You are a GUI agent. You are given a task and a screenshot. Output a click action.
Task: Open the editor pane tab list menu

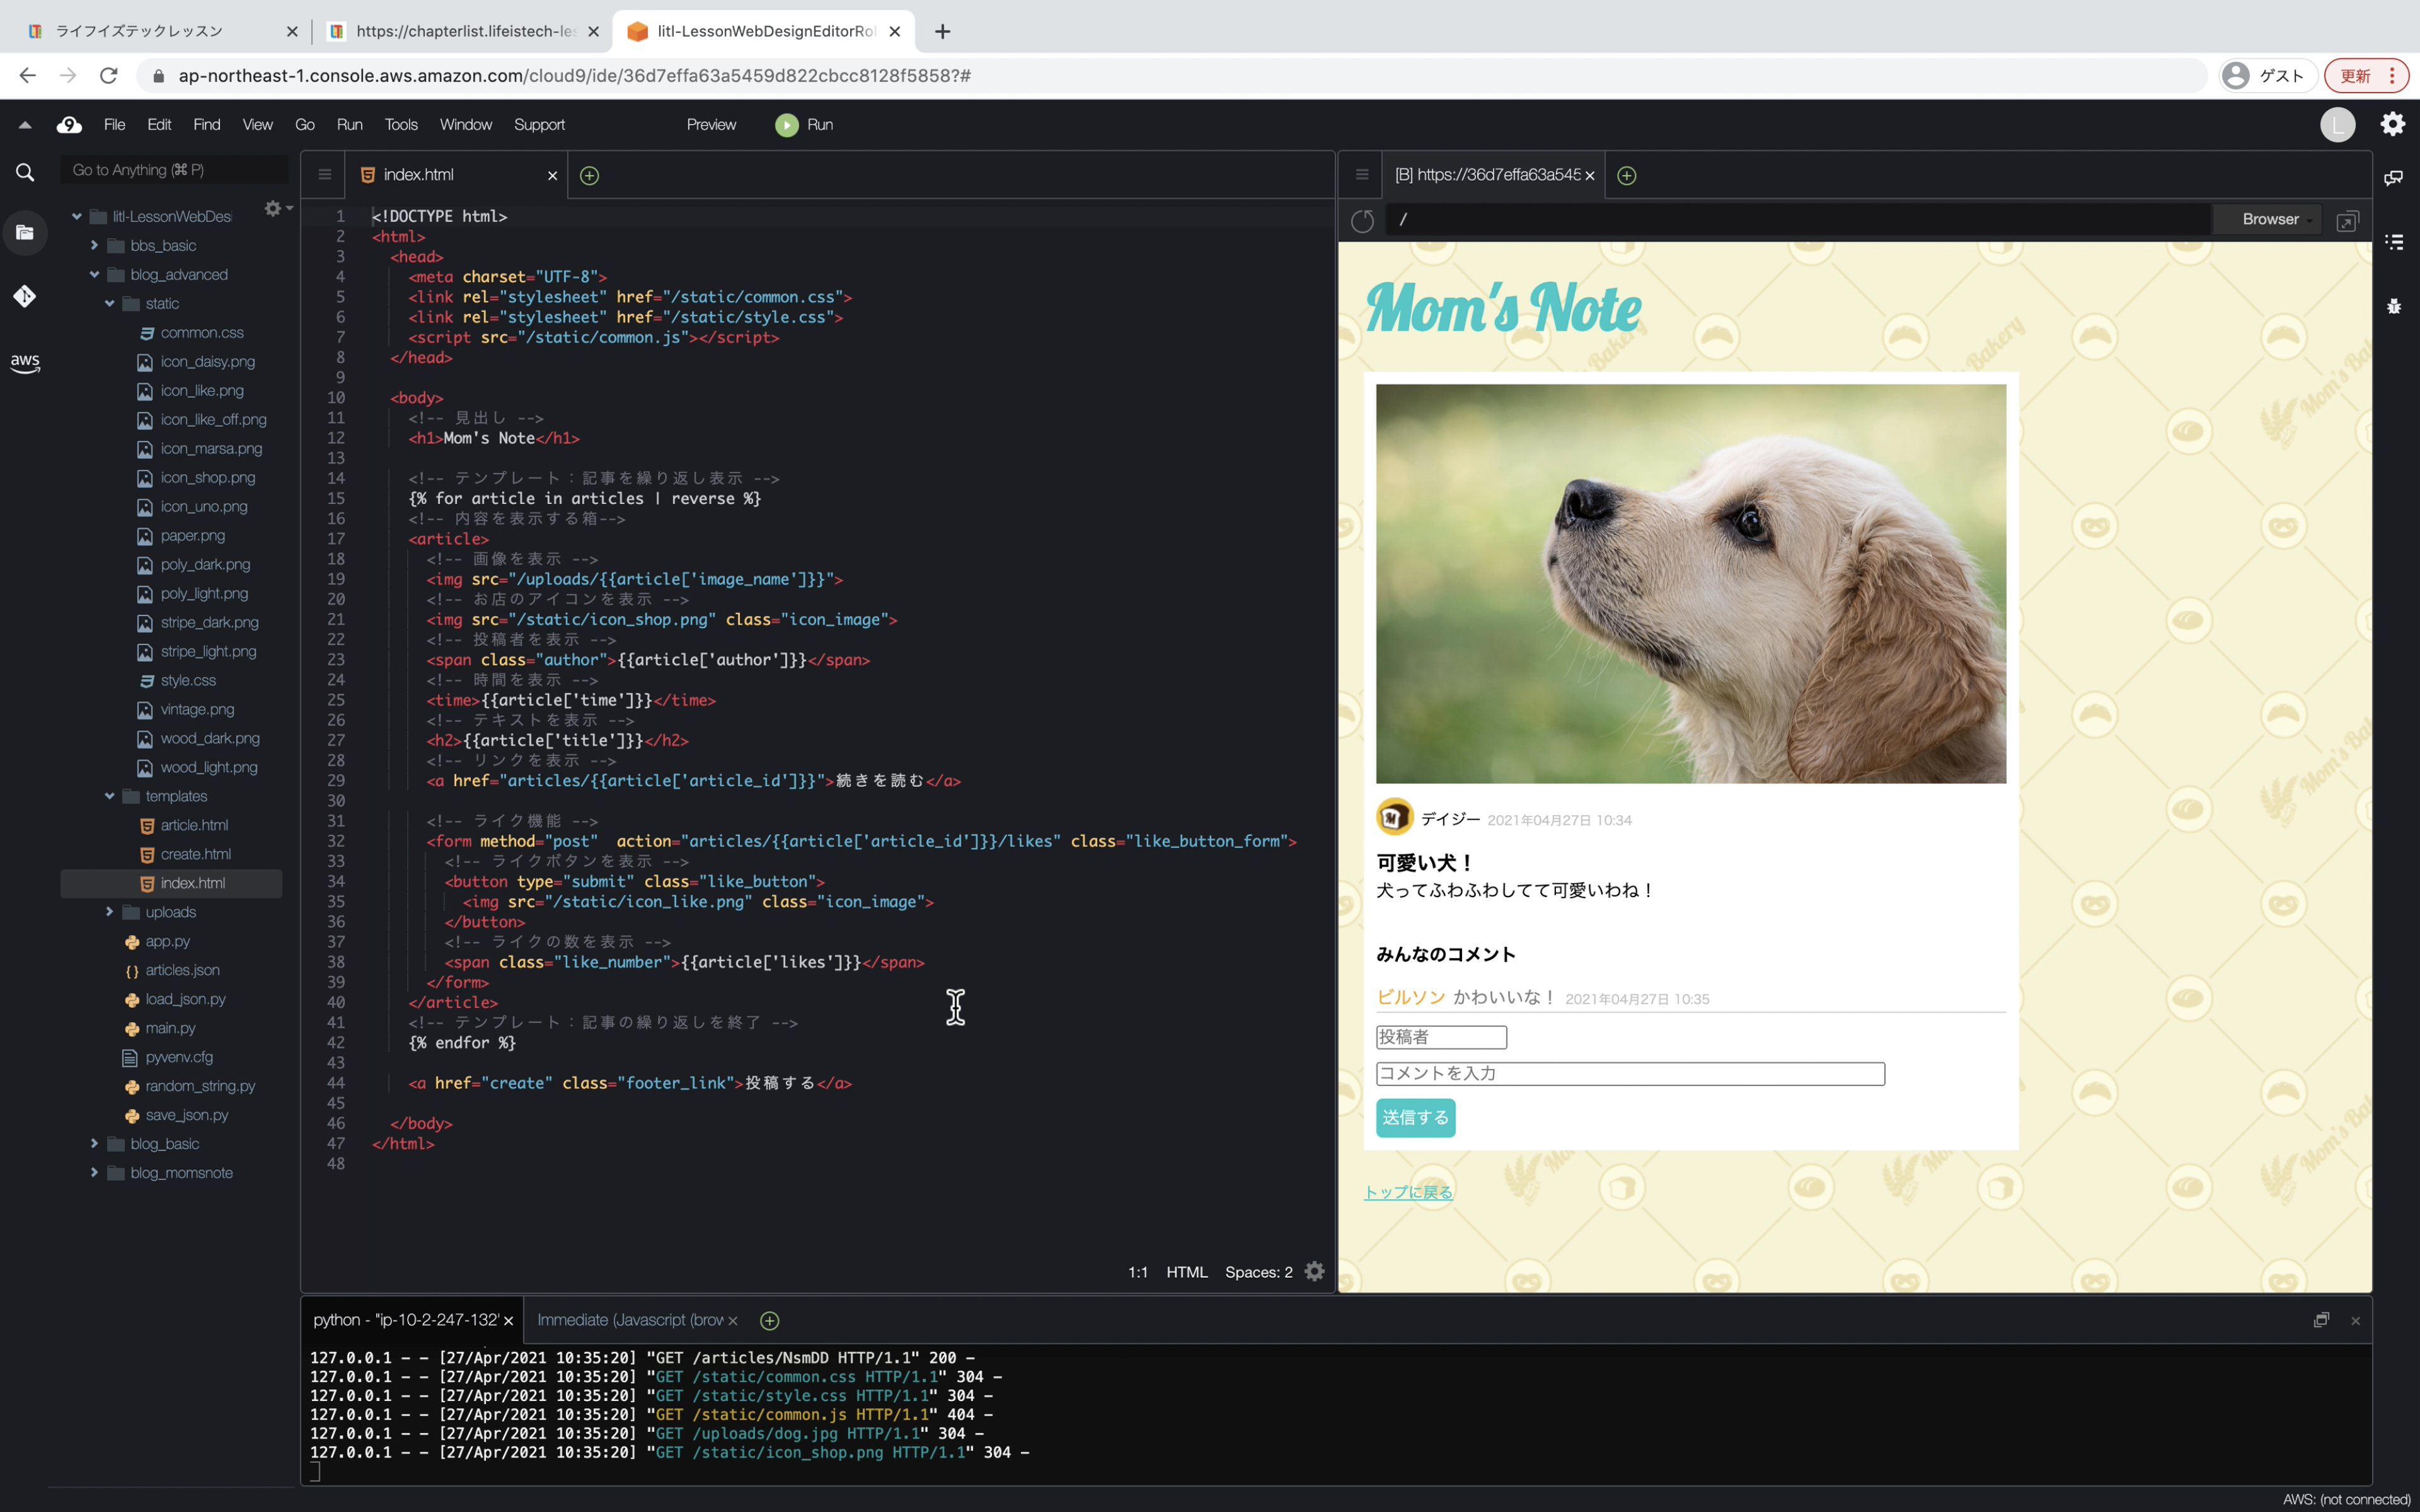pos(324,175)
